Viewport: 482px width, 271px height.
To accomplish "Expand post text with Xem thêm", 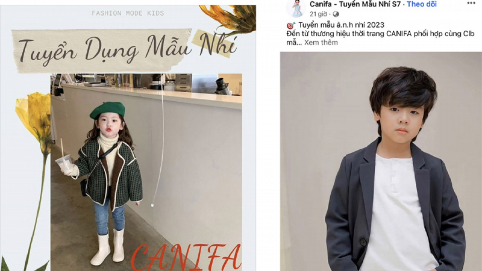I will (321, 43).
